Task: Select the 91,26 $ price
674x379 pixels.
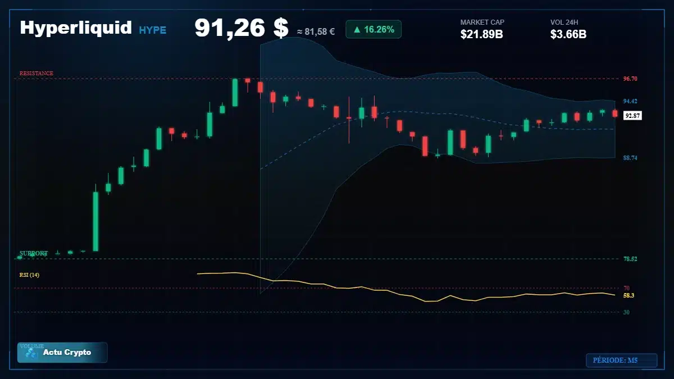Action: 242,28
